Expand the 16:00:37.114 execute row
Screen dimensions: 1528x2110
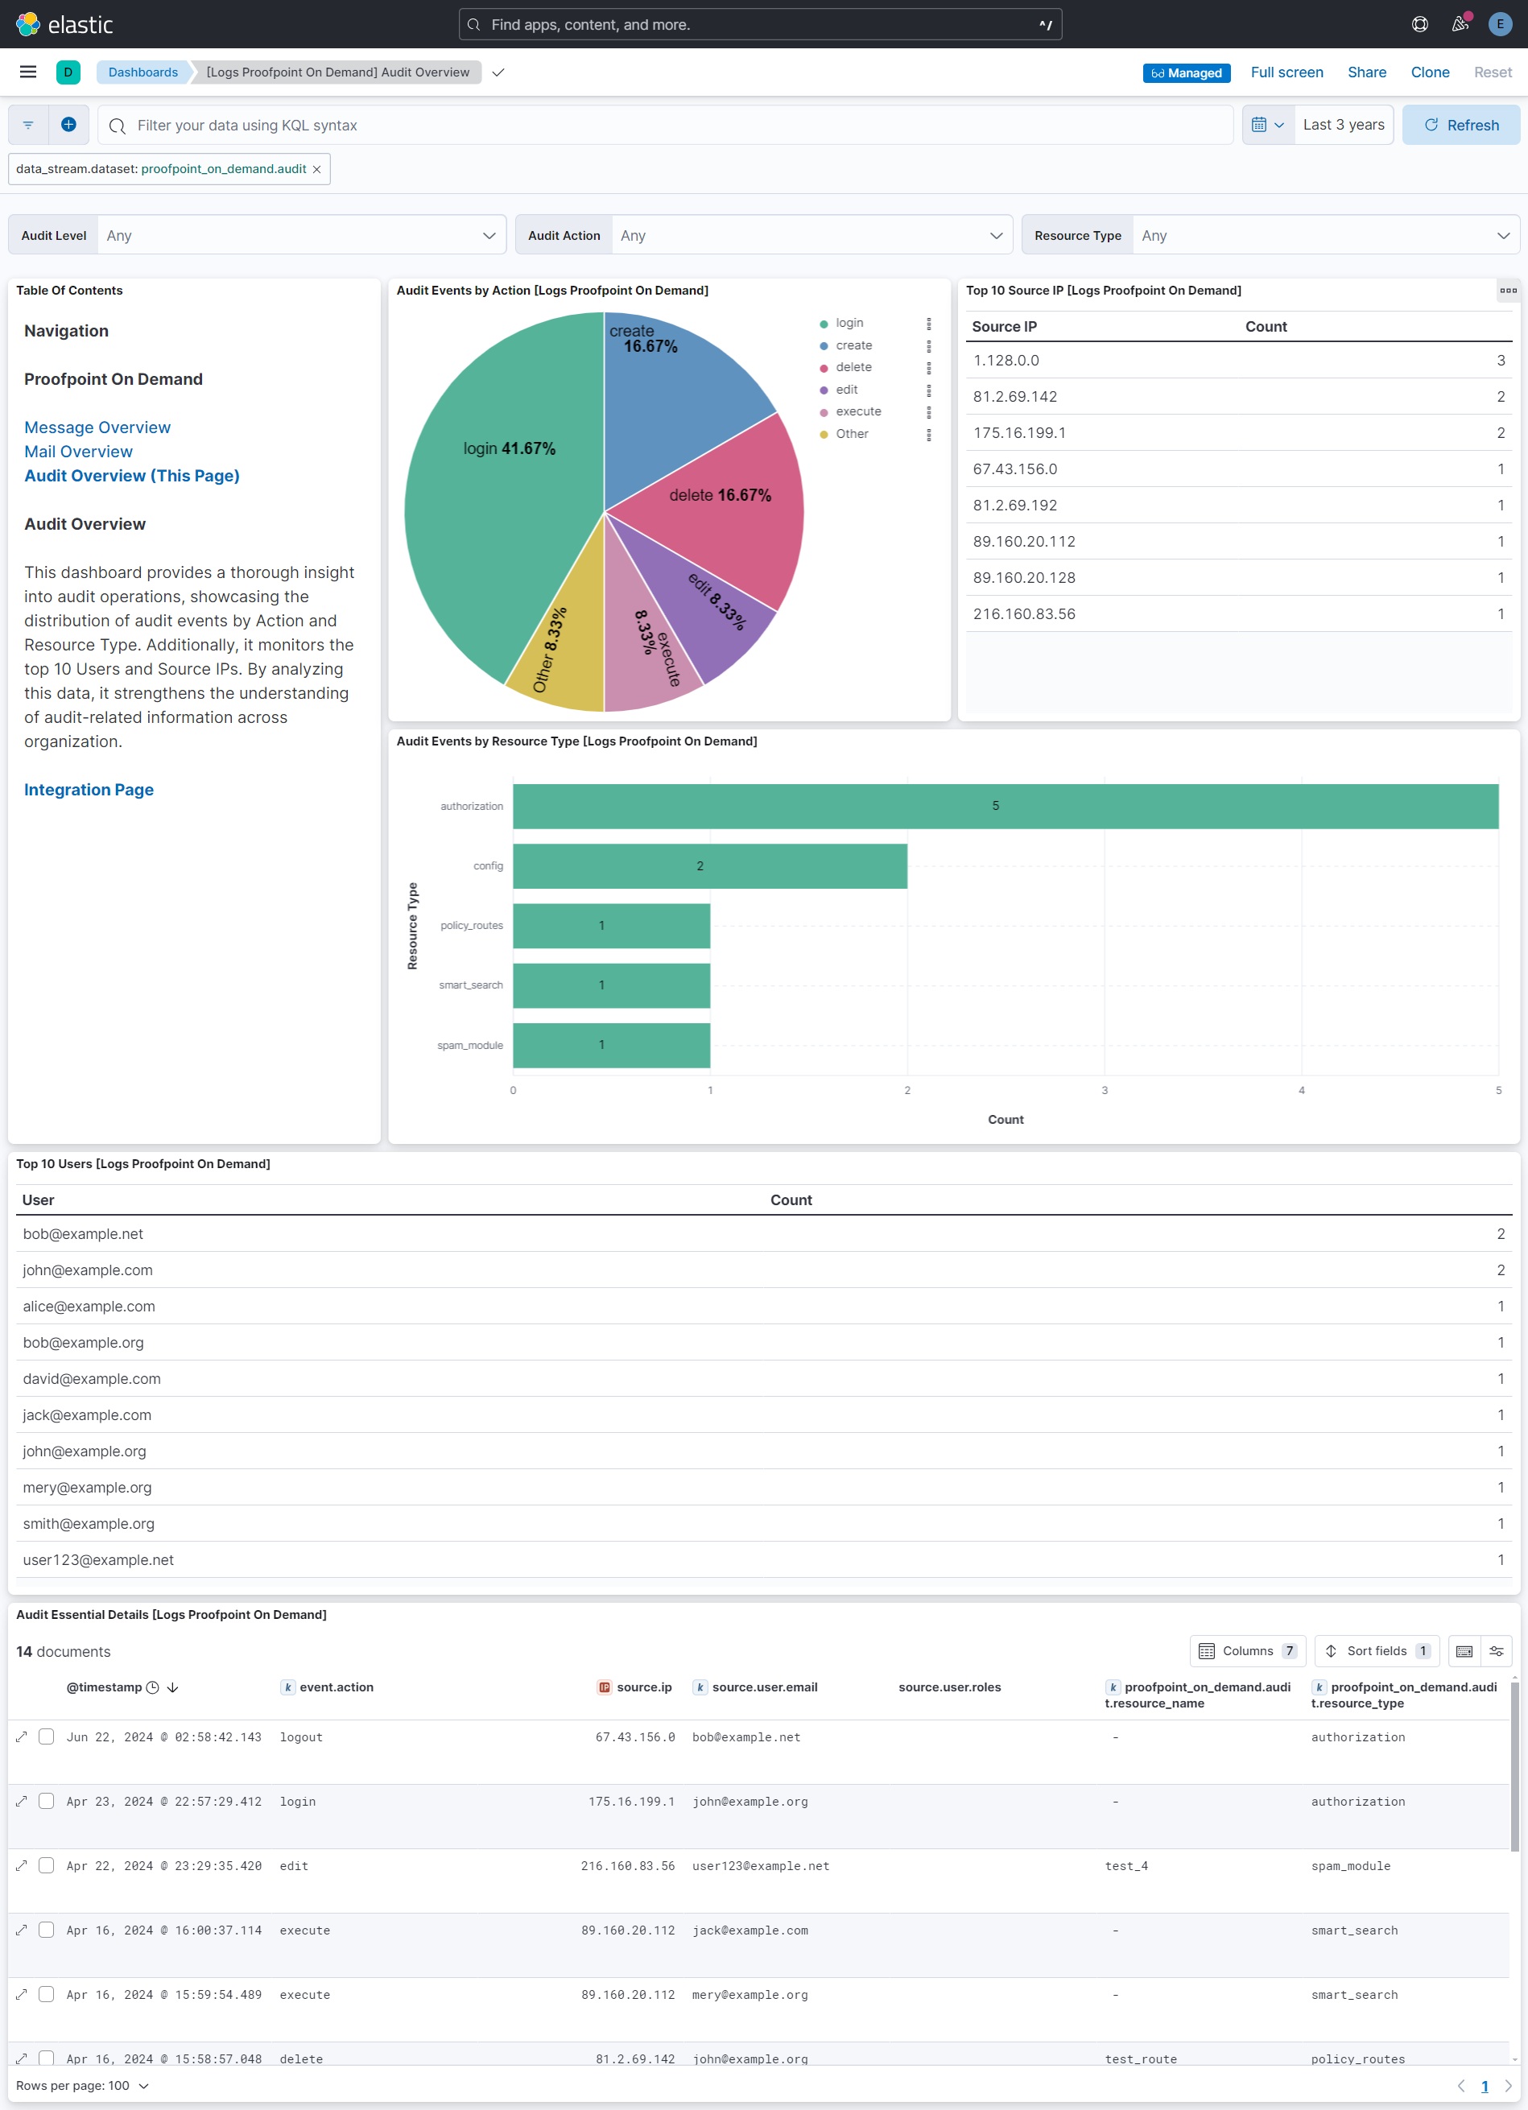pos(22,1930)
